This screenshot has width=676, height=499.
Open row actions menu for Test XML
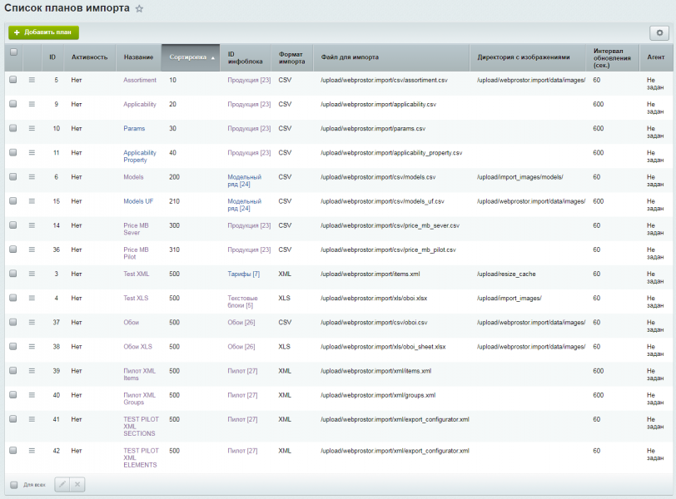point(32,273)
